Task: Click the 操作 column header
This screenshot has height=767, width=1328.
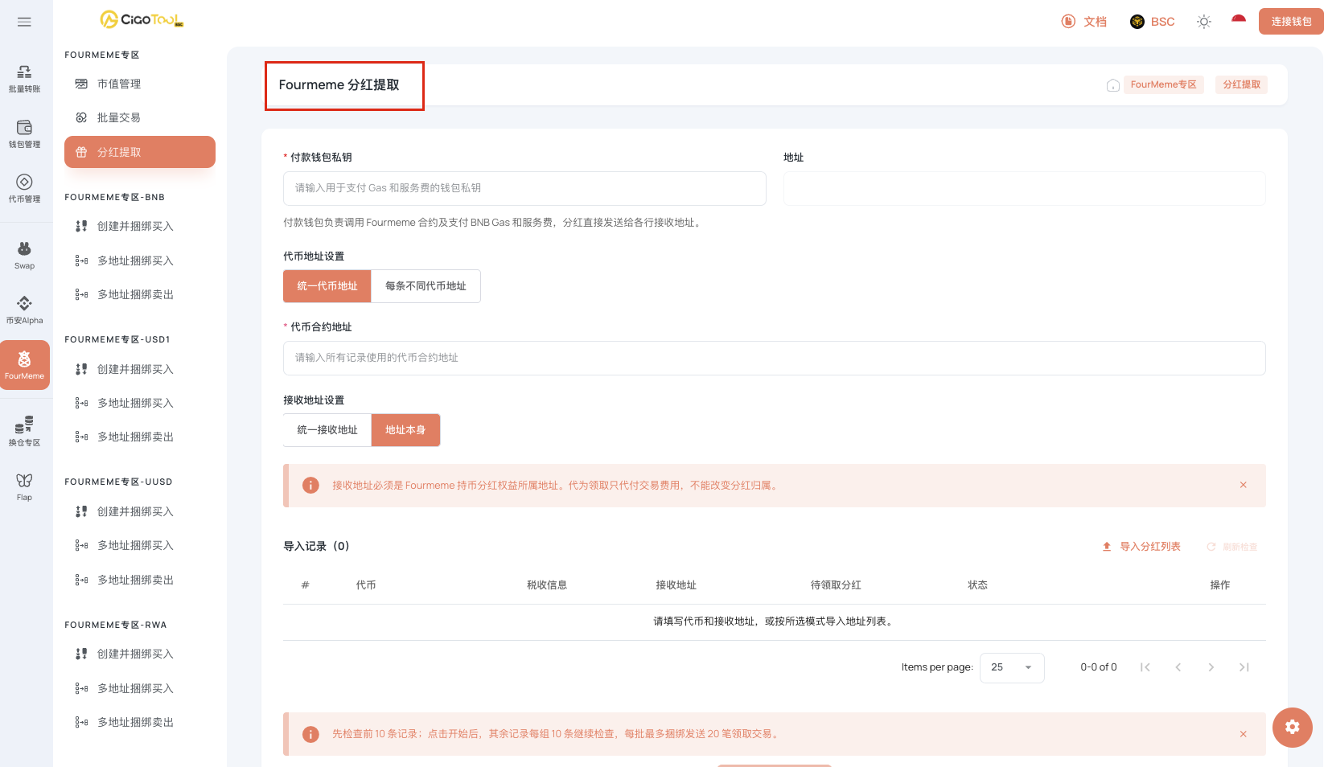Action: click(x=1220, y=585)
